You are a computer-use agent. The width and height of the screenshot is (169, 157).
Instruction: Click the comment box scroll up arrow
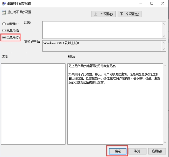click(163, 24)
